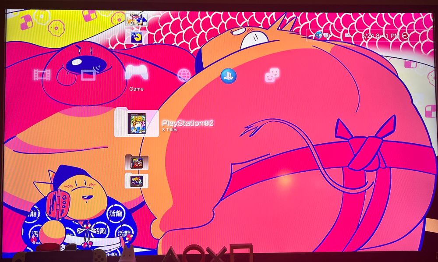Click the user avatar in status bar
Image resolution: width=438 pixels, height=262 pixels.
[x=318, y=35]
